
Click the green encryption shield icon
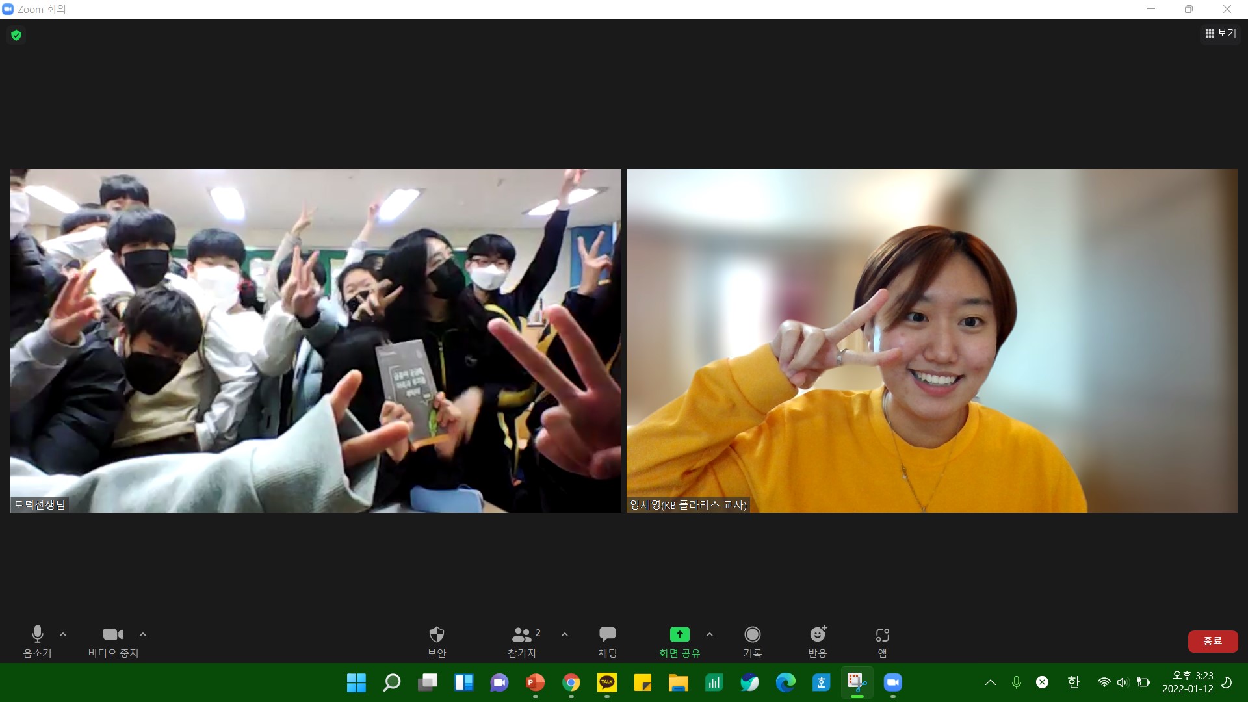16,35
